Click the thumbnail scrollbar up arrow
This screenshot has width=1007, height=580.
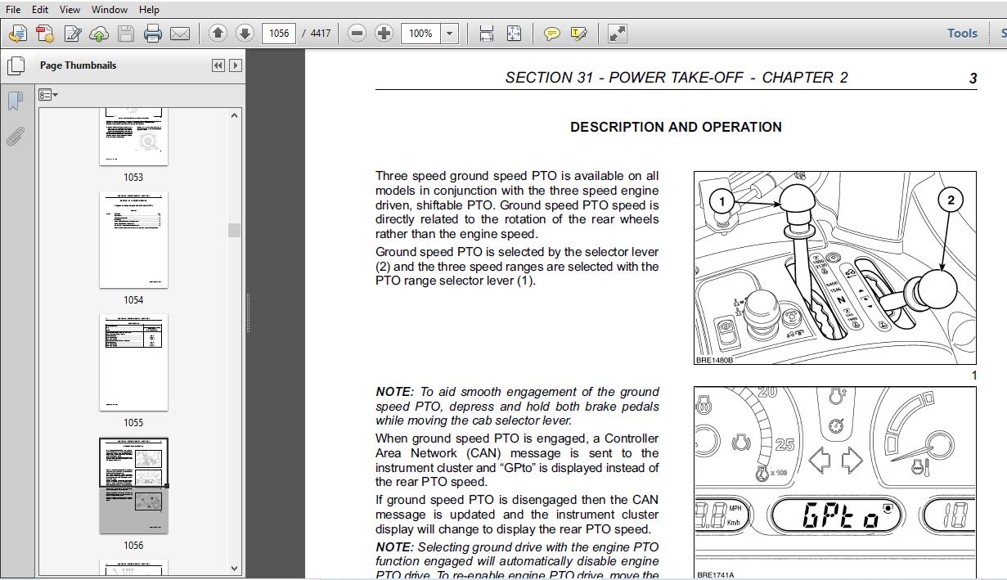[x=235, y=116]
